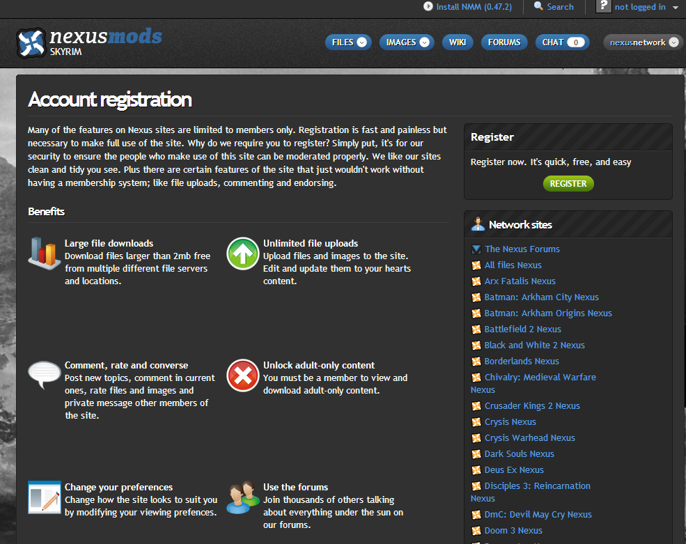Click the Use the forums people icon
This screenshot has height=544, width=686.
[x=243, y=497]
